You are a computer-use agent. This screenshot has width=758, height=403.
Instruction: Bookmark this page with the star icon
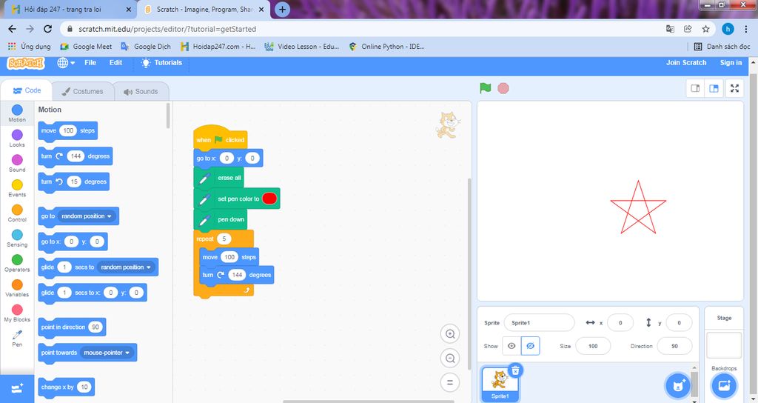click(705, 29)
